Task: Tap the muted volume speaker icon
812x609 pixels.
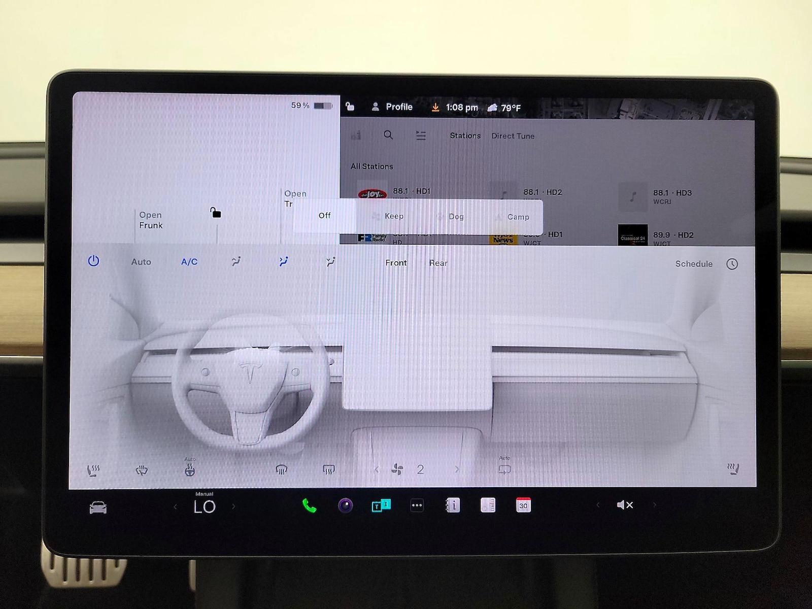Action: [625, 505]
